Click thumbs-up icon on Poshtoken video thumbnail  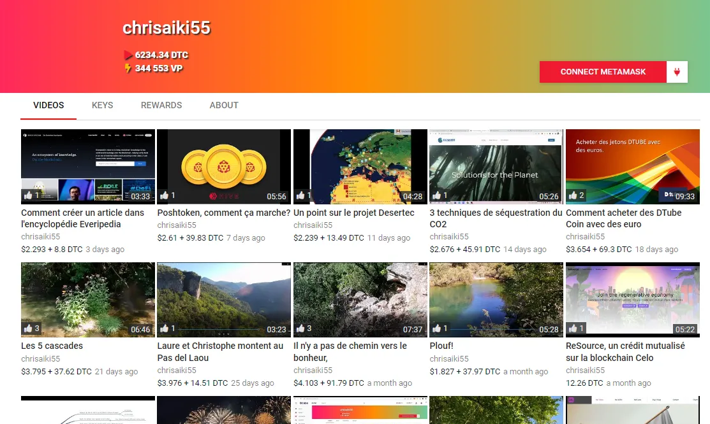[x=165, y=195]
